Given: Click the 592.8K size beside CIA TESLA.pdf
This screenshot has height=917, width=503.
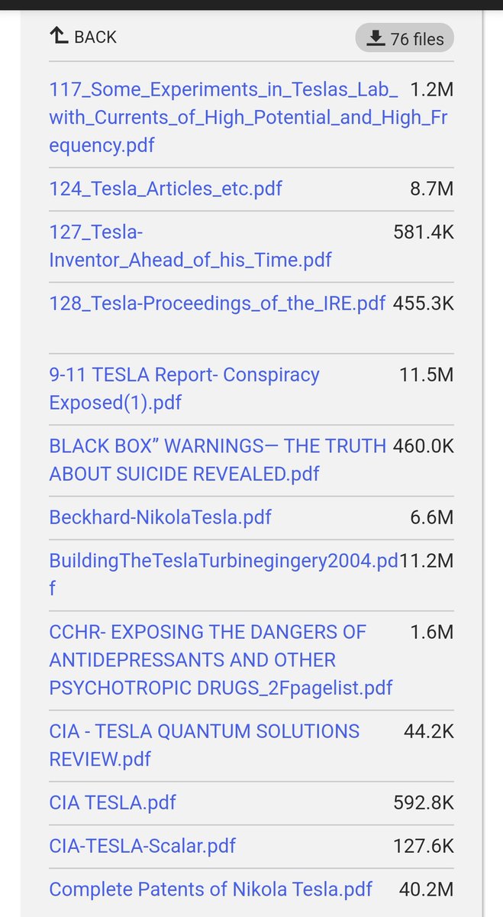Looking at the screenshot, I should 423,802.
